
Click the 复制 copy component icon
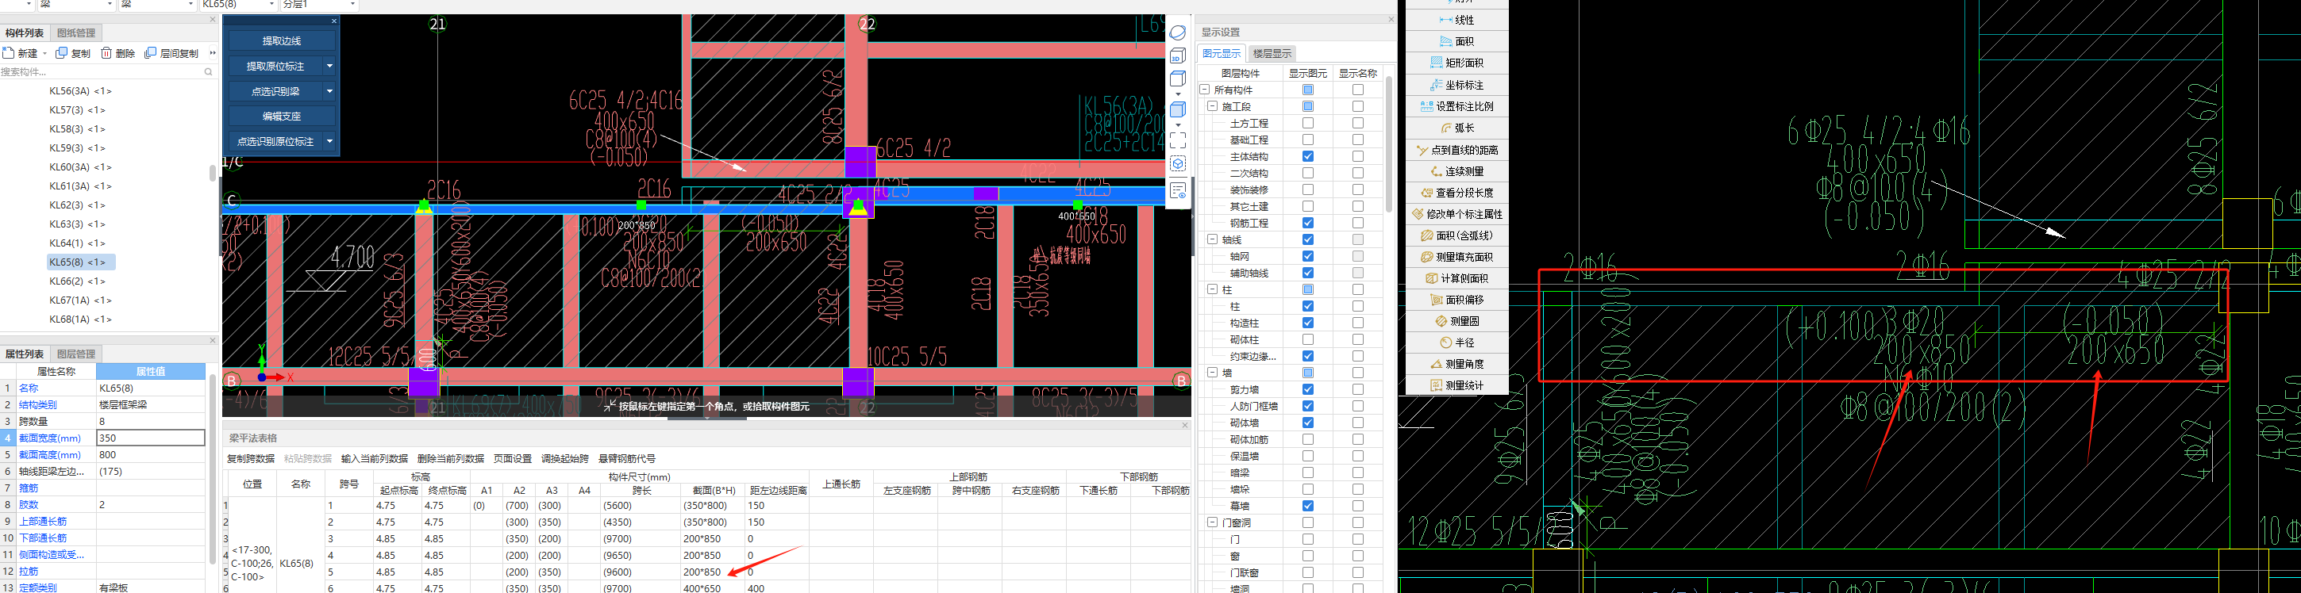(62, 53)
